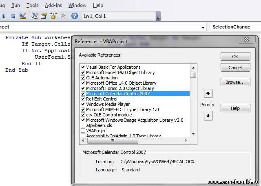The image size is (261, 186).
Task: Click the Reset (stop) toolbar icon
Action: 13,16
